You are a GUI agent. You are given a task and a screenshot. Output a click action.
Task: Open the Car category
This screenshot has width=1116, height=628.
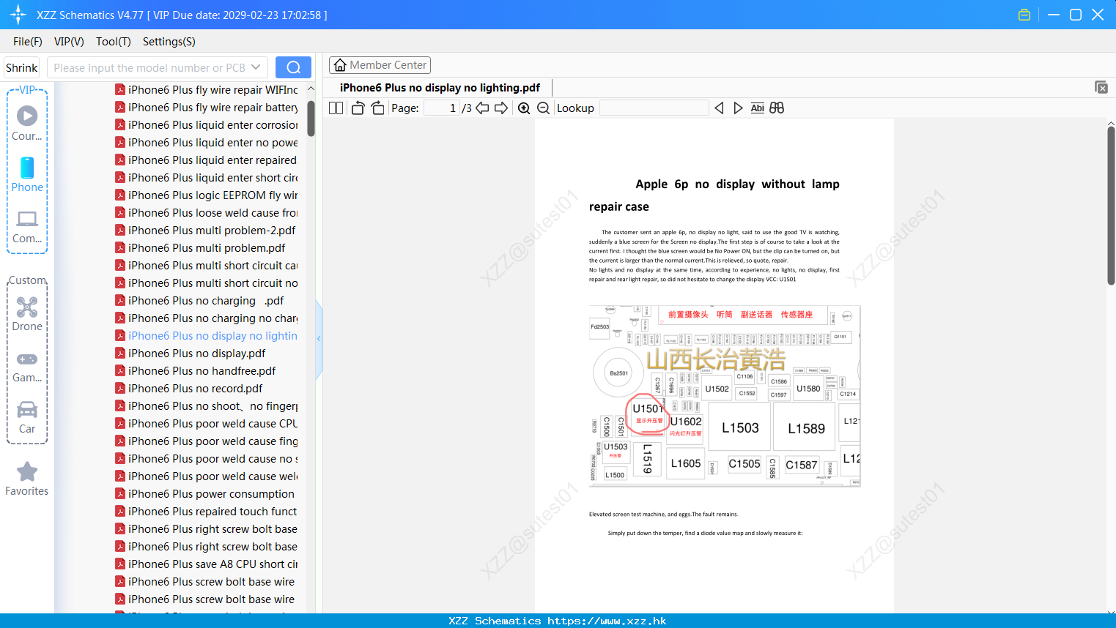point(27,417)
